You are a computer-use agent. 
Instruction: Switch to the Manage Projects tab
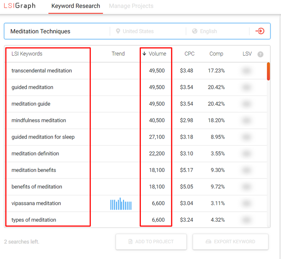tap(131, 6)
